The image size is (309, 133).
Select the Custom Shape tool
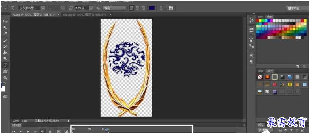click(5, 71)
